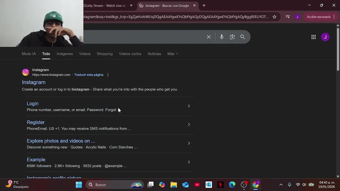Expand the Más search filter dropdown
This screenshot has height=191, width=340.
pyautogui.click(x=173, y=54)
